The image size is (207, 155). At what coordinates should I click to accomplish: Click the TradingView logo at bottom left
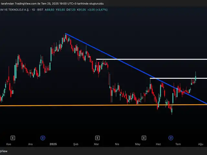pos(3,151)
